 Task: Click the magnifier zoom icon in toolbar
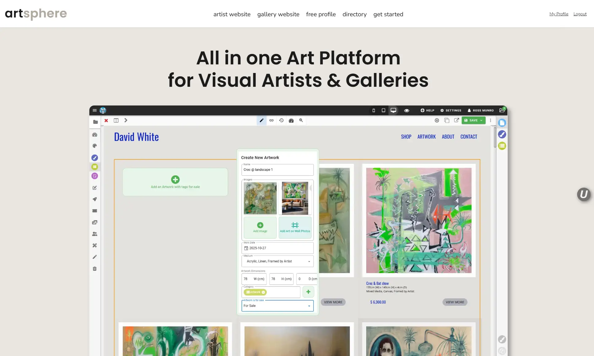(301, 121)
